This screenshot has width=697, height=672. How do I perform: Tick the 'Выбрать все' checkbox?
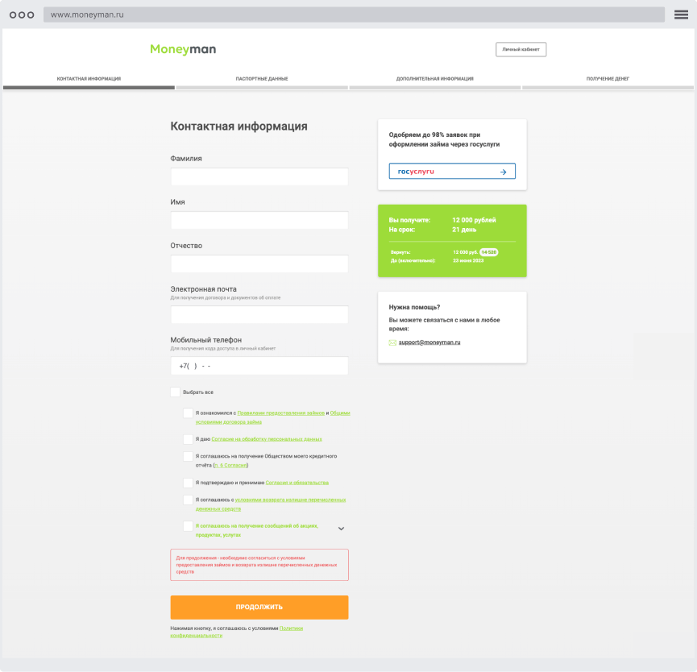pos(176,392)
